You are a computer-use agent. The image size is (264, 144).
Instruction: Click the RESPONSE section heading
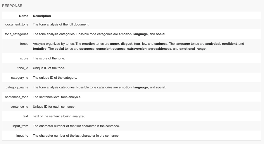click(x=12, y=6)
